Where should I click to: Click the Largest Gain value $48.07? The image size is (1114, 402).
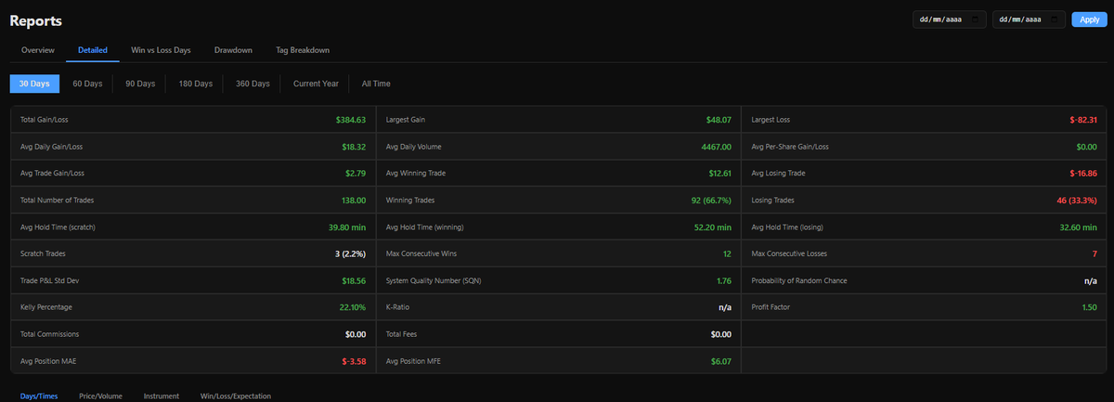[719, 120]
